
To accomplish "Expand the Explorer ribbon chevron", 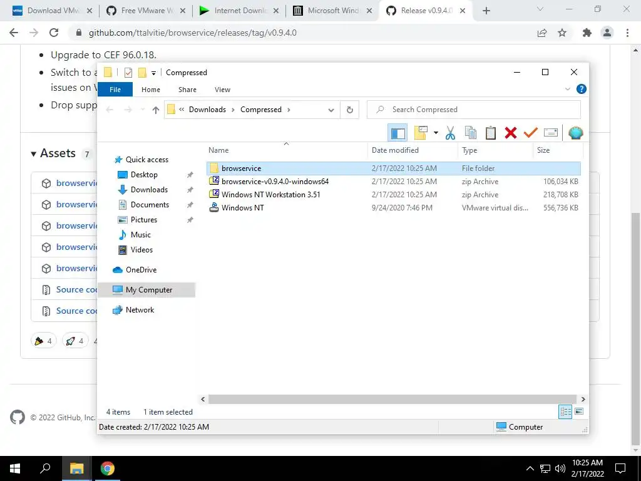I will 567,89.
